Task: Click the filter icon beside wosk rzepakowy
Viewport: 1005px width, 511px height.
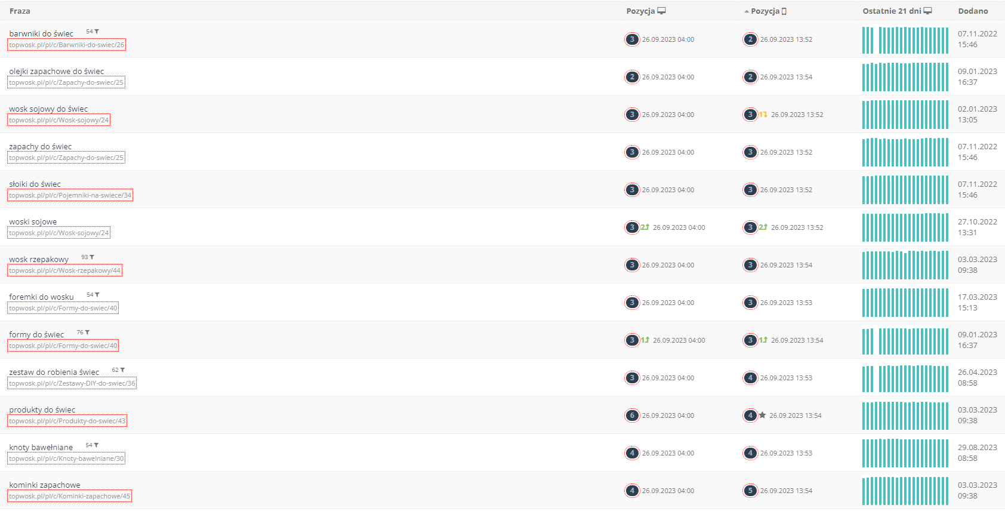Action: coord(92,257)
